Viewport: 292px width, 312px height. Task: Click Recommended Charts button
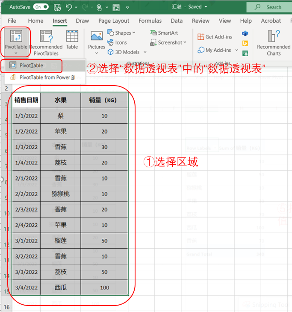click(274, 43)
